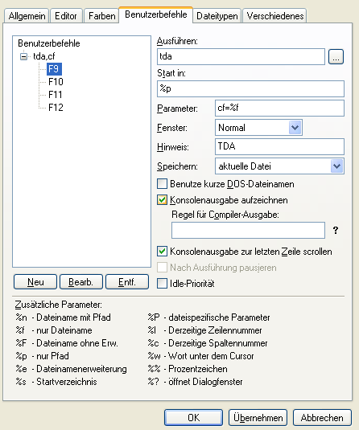The width and height of the screenshot is (359, 430).
Task: Click the Regel für Compiler-Ausgabe field
Action: point(248,231)
